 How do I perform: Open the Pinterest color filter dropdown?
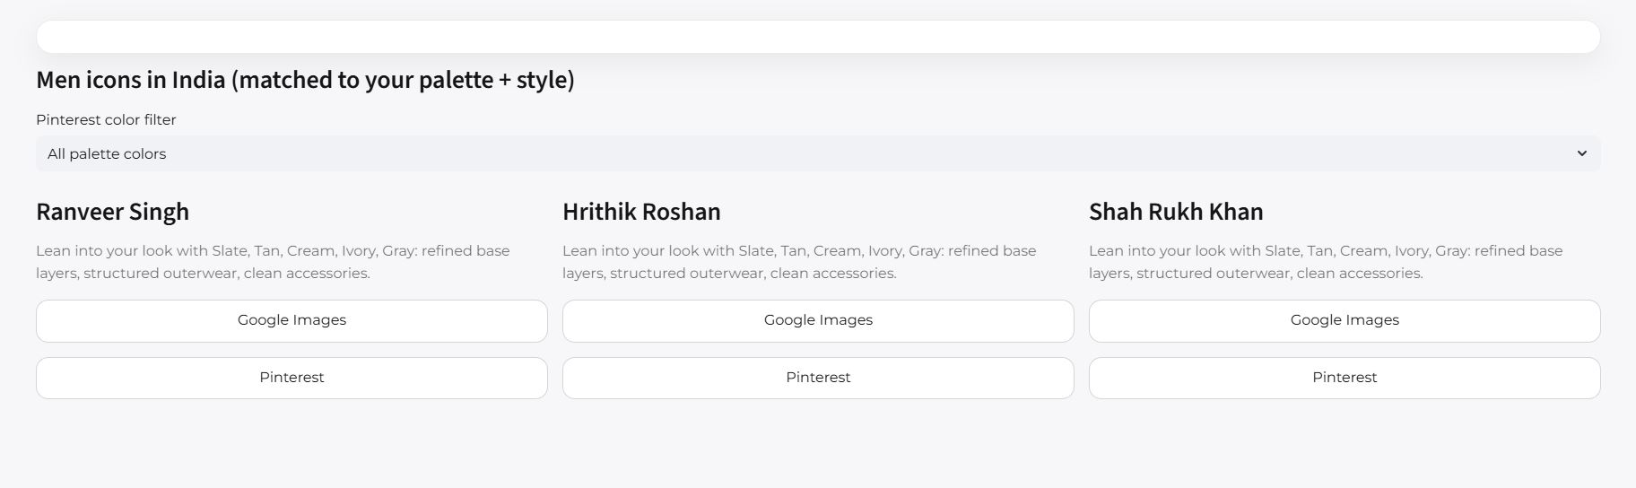817,153
